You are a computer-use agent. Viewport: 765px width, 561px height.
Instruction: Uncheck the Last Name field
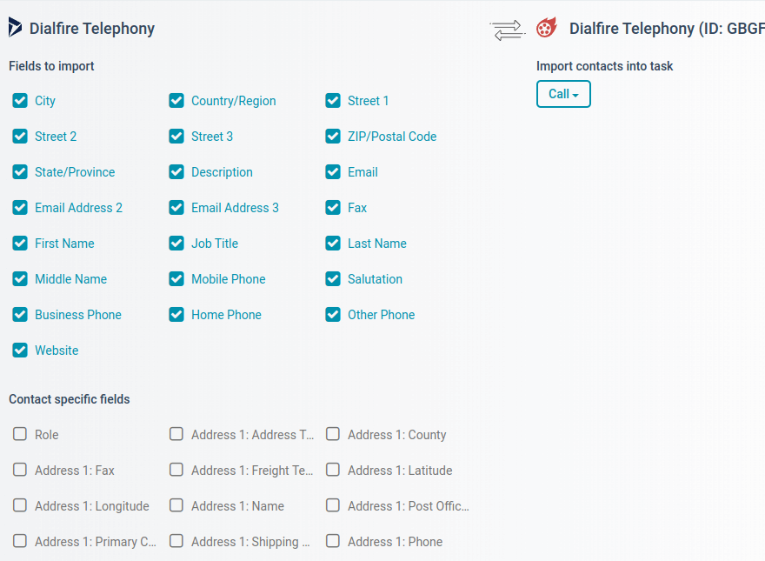(x=333, y=244)
